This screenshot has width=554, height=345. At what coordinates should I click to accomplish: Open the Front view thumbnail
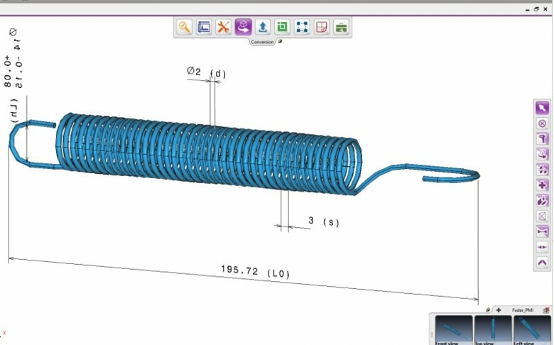(x=454, y=331)
